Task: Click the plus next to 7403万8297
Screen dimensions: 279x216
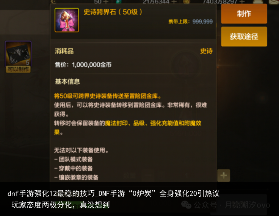Action: pyautogui.click(x=242, y=2)
